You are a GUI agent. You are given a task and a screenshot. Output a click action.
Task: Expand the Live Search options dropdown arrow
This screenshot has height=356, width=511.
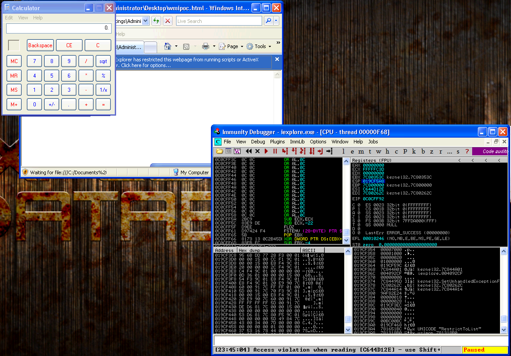(x=276, y=21)
